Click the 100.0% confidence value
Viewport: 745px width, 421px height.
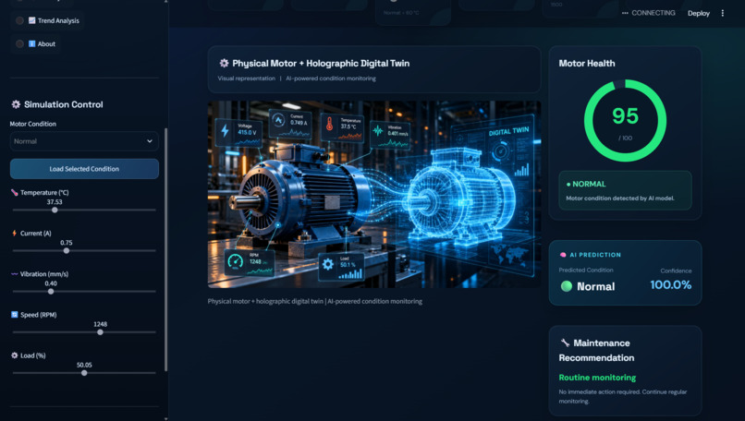671,284
